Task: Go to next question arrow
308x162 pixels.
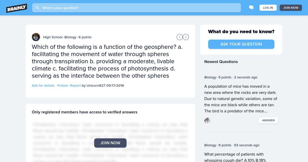Action: (x=186, y=37)
